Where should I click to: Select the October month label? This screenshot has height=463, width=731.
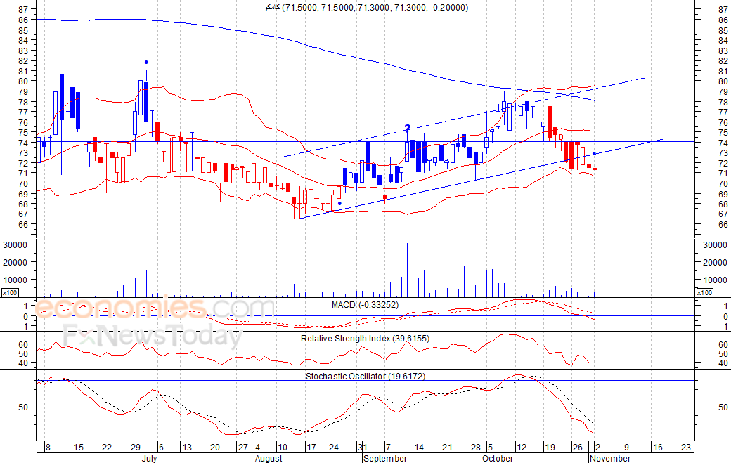pyautogui.click(x=498, y=458)
